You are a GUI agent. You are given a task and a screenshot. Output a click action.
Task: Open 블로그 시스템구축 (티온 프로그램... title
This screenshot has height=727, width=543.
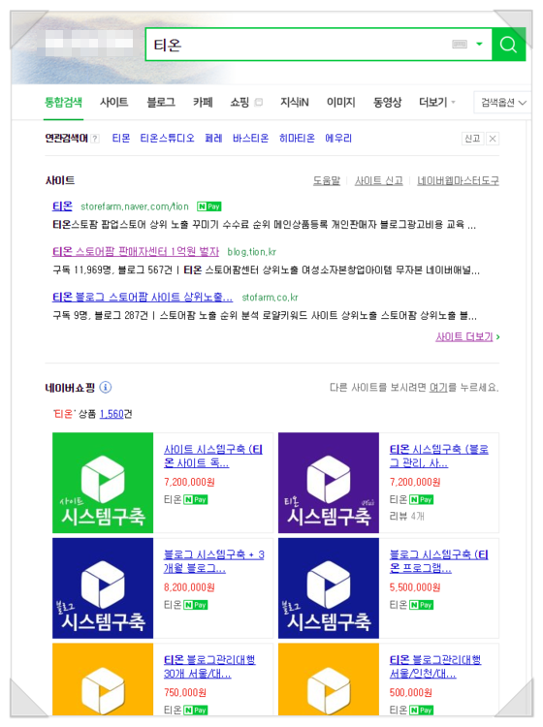coord(439,561)
